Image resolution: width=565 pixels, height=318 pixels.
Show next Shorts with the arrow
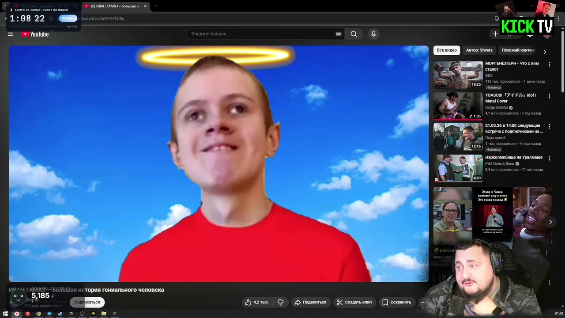(x=550, y=222)
